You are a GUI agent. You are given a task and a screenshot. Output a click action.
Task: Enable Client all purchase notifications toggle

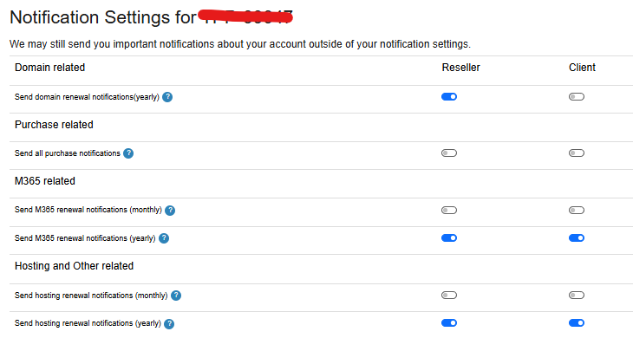[x=577, y=153]
